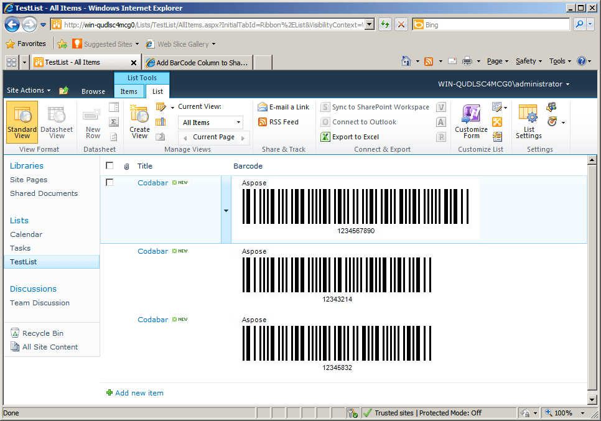The image size is (601, 421).
Task: Click the Customize Form InfoPath icon
Action: (x=471, y=122)
